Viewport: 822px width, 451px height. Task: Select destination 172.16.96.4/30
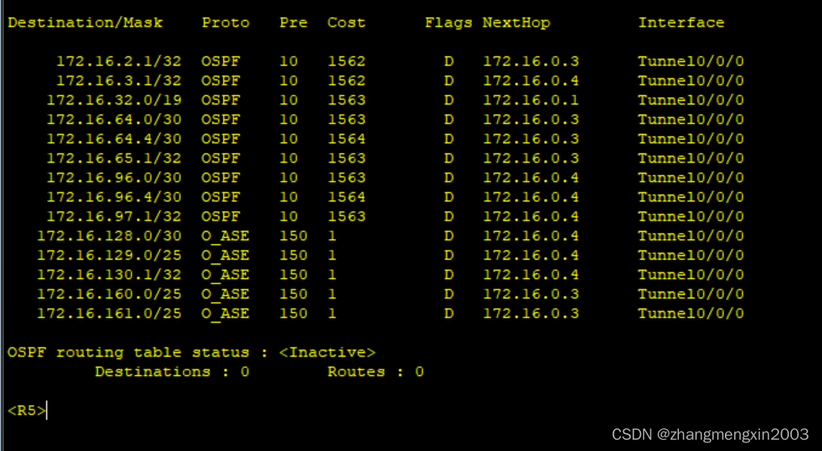114,197
